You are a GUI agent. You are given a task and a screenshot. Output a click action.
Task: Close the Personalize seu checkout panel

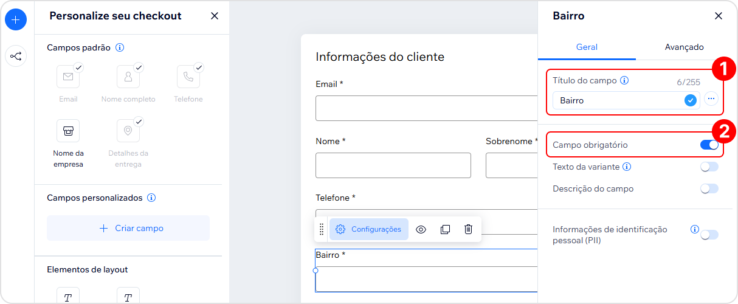point(215,16)
